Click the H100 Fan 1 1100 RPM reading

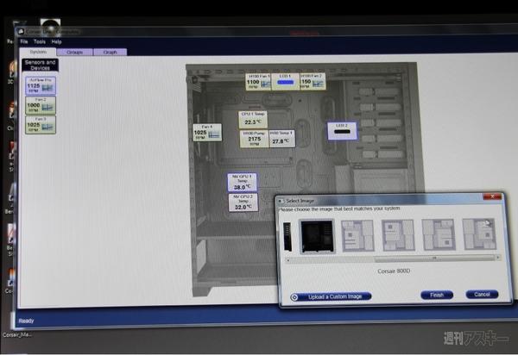253,82
